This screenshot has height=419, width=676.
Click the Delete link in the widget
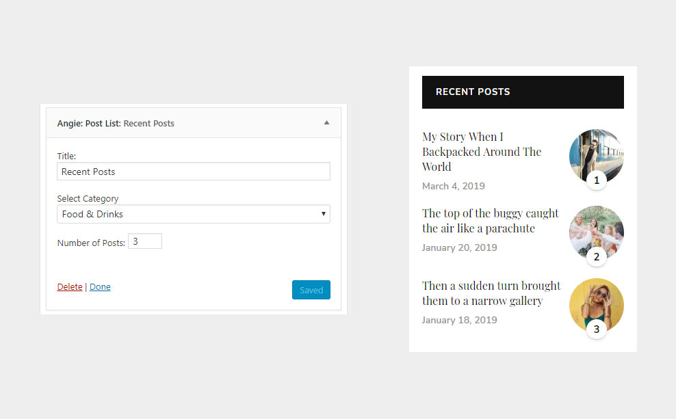click(x=70, y=287)
